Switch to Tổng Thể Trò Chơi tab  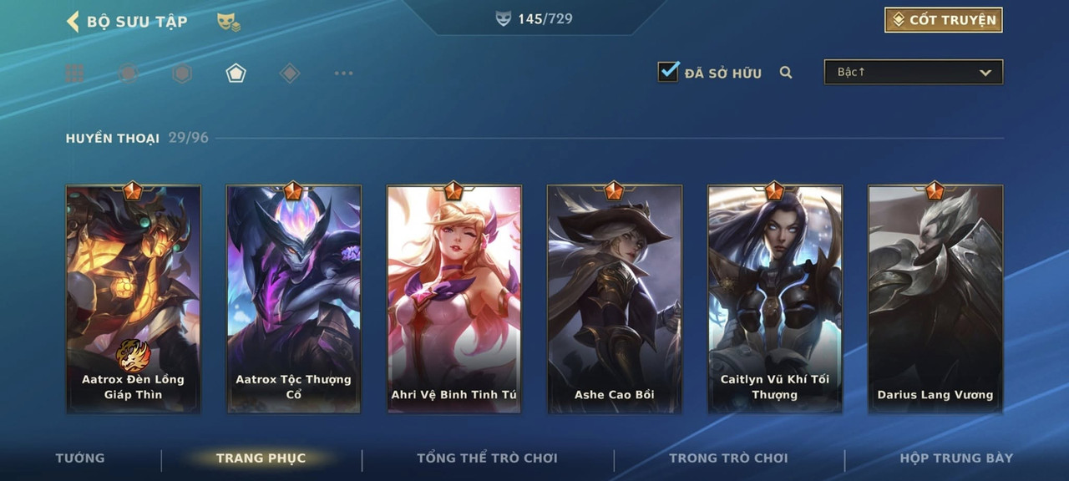[x=487, y=458]
